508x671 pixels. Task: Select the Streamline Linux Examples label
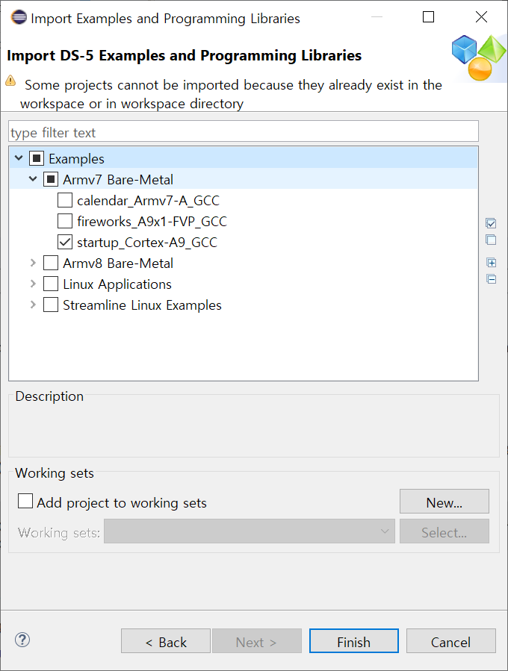tap(142, 305)
